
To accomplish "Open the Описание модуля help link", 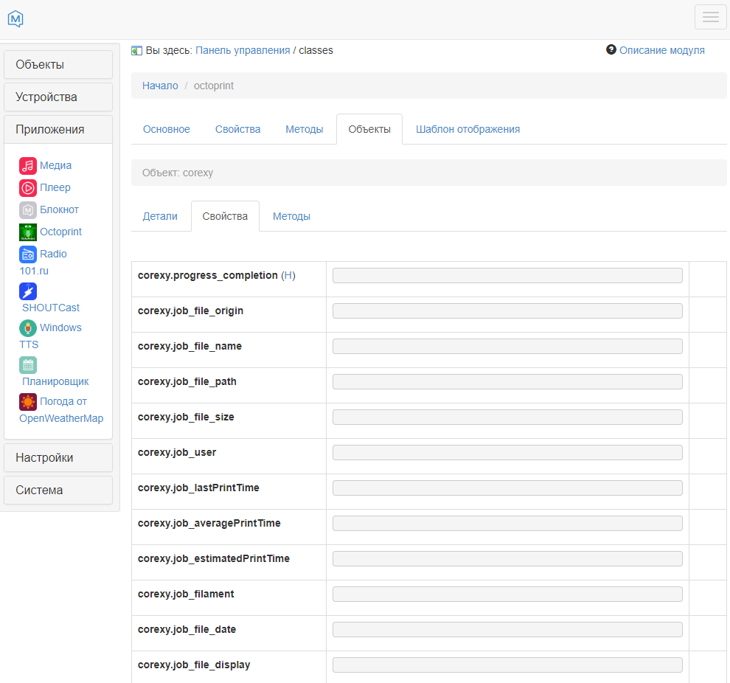I will pos(661,50).
